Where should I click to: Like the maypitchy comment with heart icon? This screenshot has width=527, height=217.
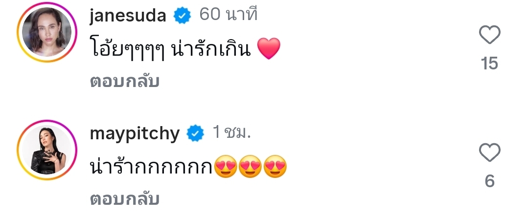[489, 153]
